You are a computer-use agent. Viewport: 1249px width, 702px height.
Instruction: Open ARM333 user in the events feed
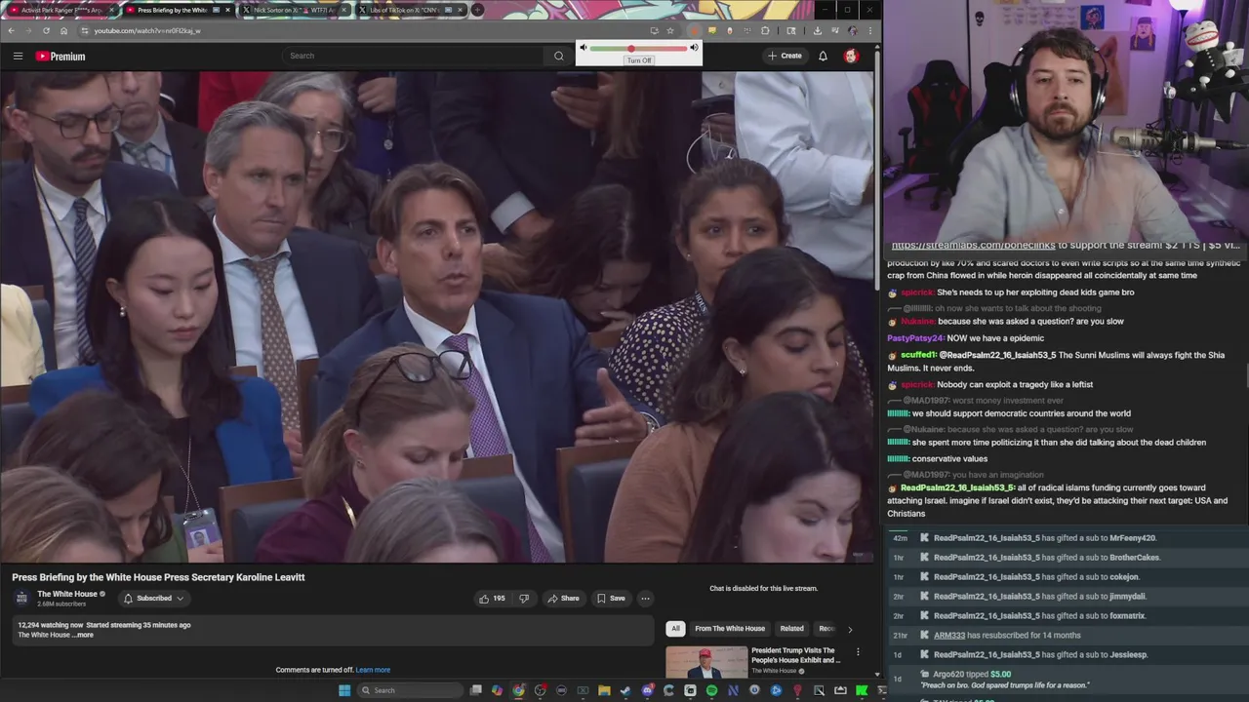point(949,636)
